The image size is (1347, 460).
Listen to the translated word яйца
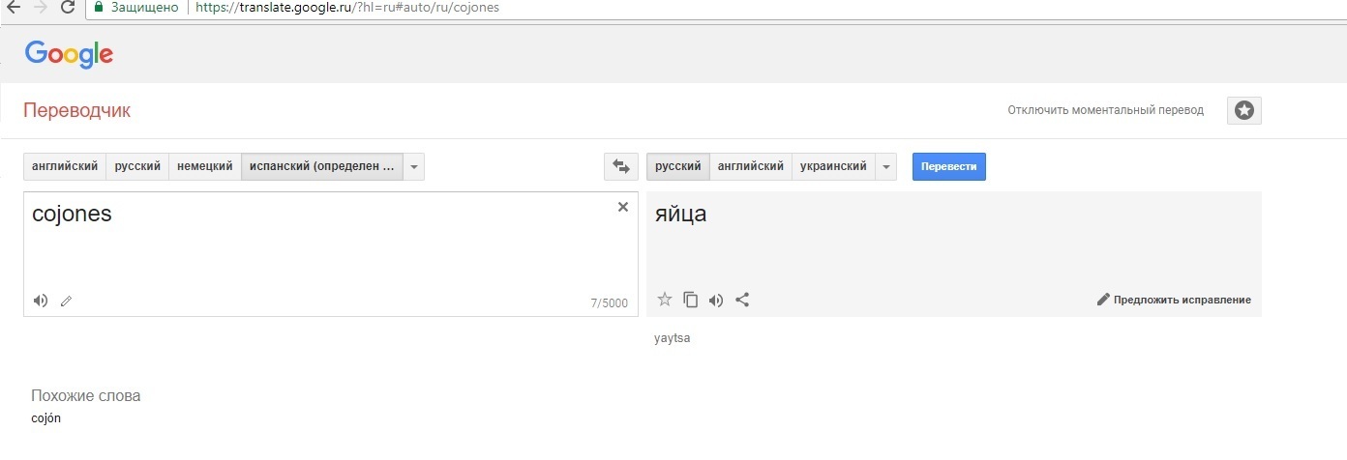click(716, 300)
